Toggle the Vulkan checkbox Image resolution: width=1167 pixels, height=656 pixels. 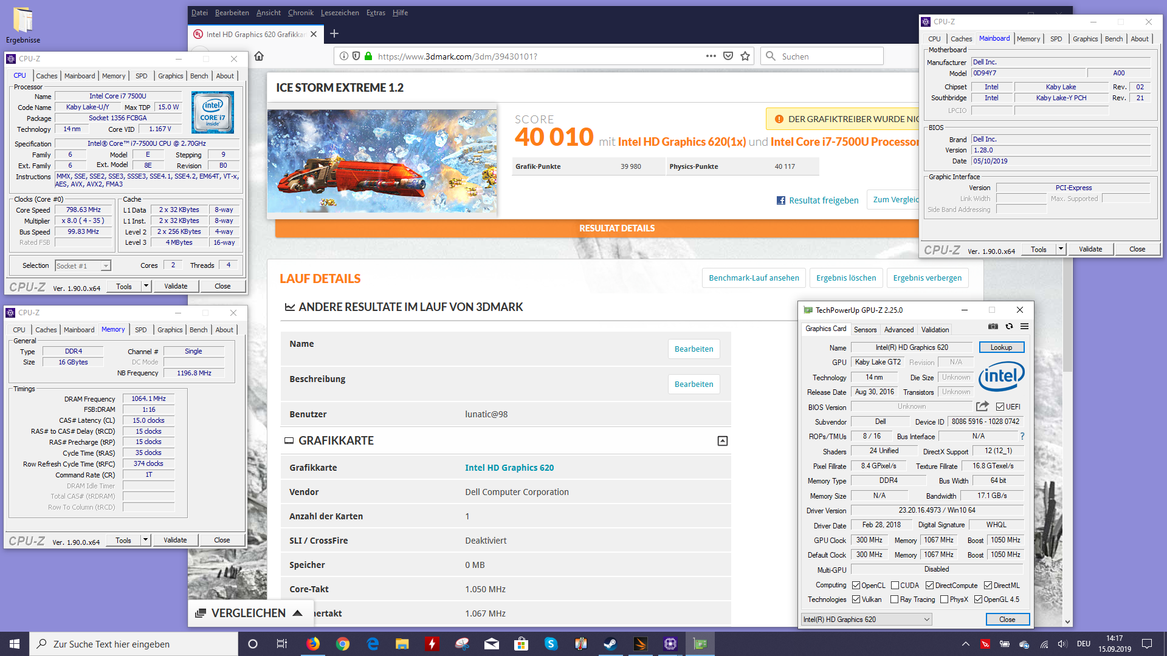tap(856, 600)
